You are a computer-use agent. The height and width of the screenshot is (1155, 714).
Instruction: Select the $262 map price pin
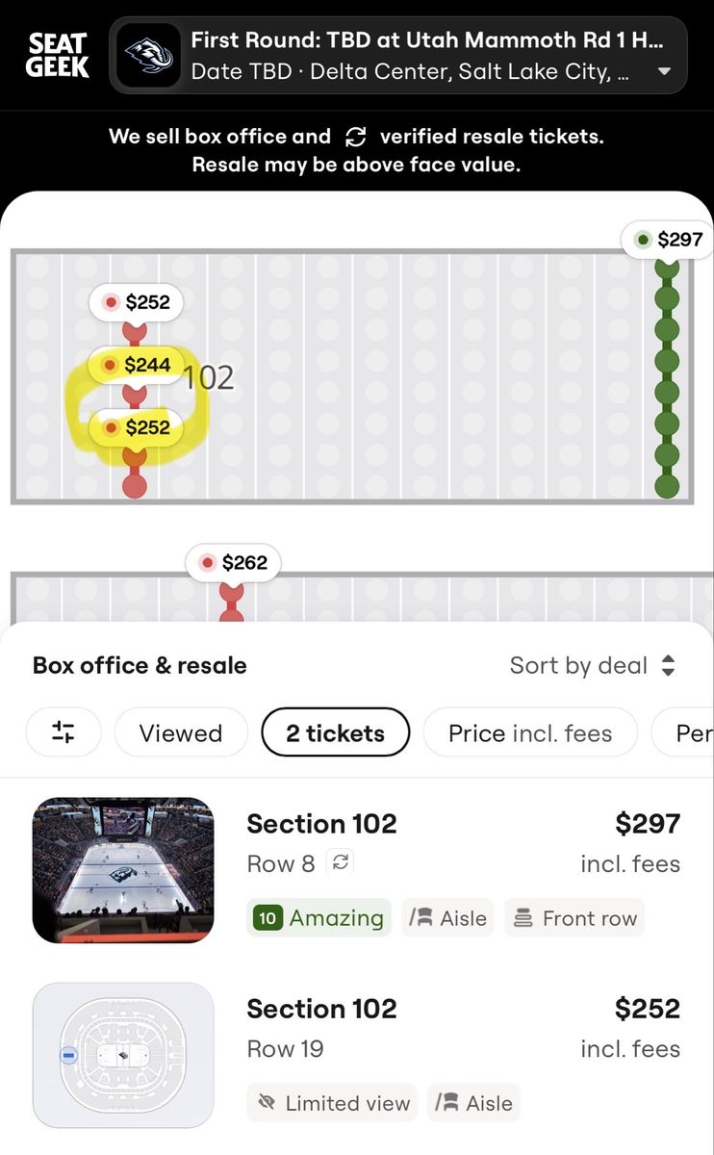coord(233,563)
